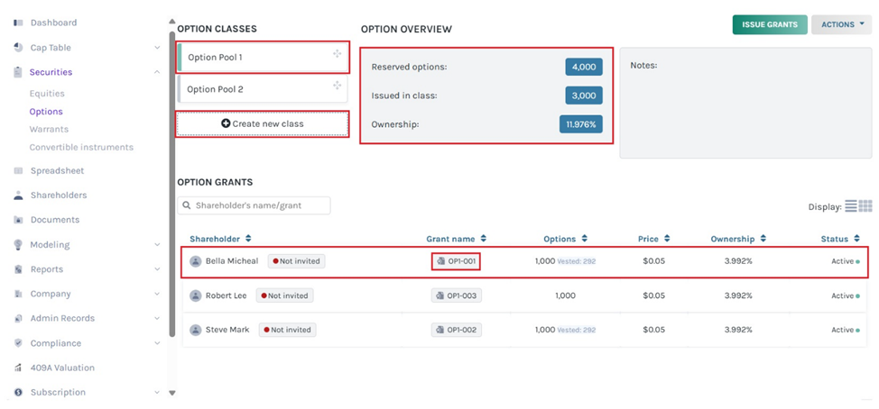
Task: Open Options under Securities
Action: click(46, 112)
